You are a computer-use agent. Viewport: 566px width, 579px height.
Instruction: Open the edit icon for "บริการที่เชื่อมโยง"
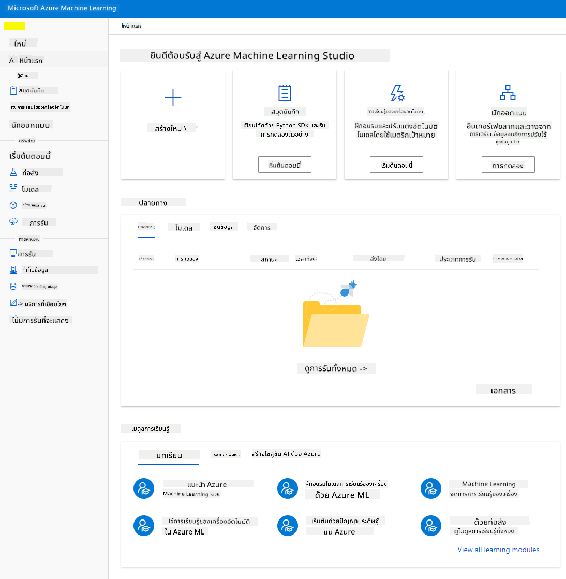coord(13,303)
